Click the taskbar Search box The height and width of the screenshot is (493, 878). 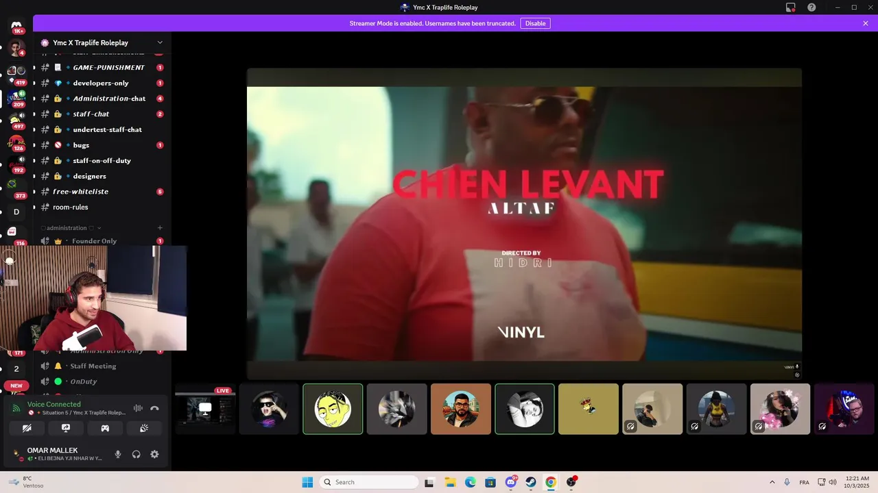(x=369, y=482)
